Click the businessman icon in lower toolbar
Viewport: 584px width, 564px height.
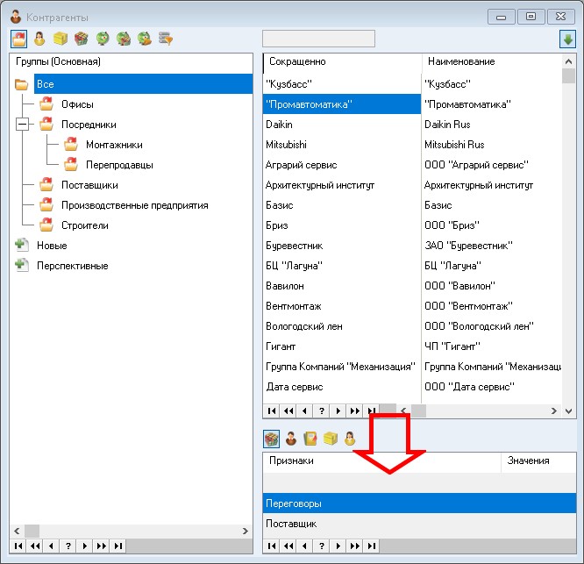click(291, 439)
